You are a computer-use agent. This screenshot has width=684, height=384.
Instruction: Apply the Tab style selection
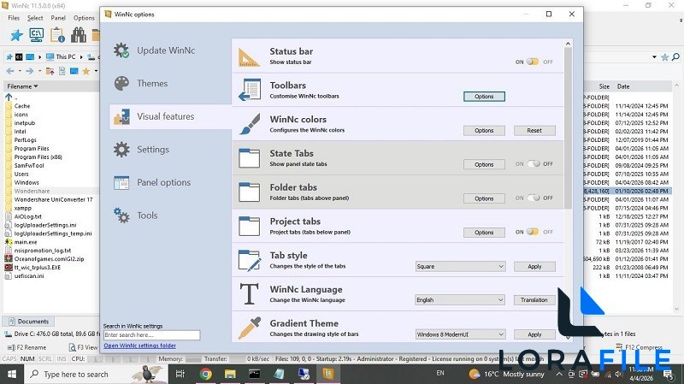click(535, 267)
